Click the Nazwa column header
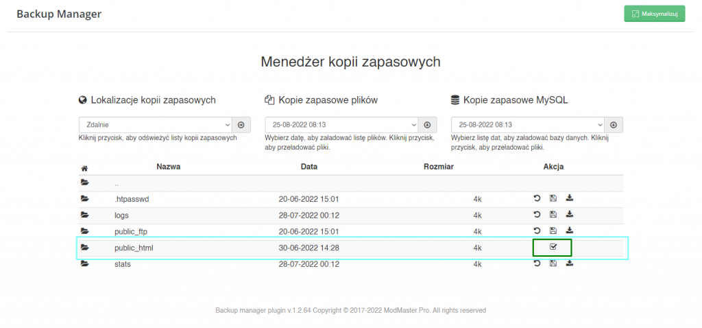 (169, 167)
